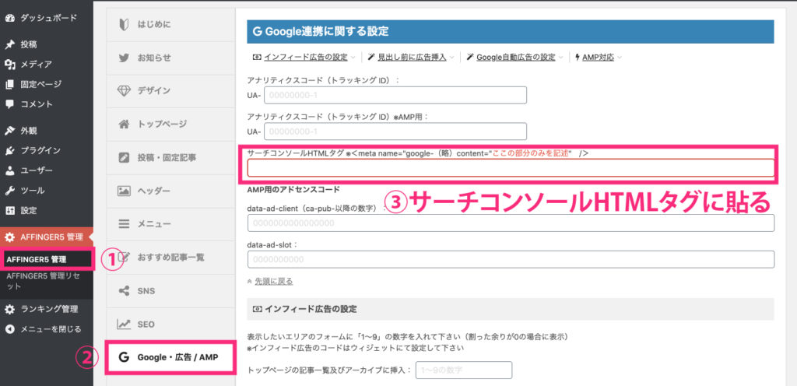This screenshot has width=797, height=386.
Task: Switch to the デザイン tab
Action: (x=170, y=91)
